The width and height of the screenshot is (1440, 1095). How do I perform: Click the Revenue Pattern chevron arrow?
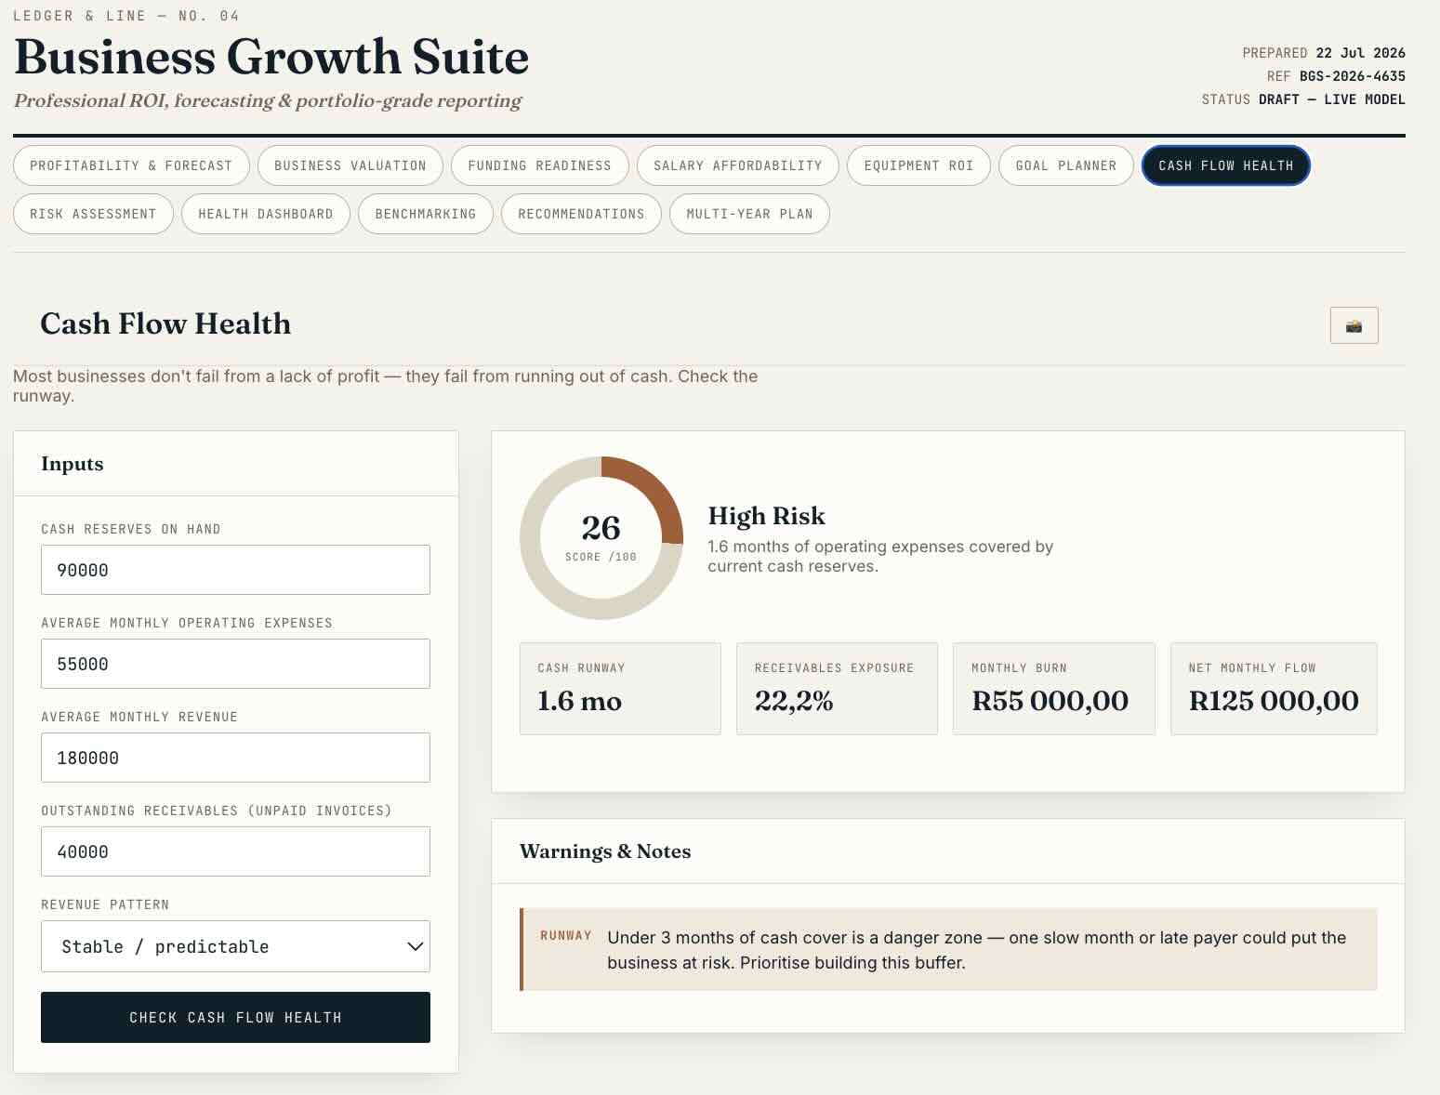click(415, 946)
